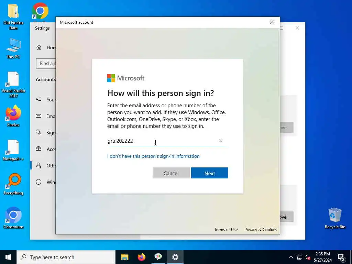This screenshot has width=352, height=264.
Task: Open the Terms of Use link
Action: click(x=226, y=229)
